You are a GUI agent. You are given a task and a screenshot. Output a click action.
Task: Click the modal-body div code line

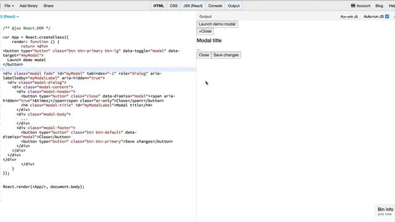click(44, 114)
